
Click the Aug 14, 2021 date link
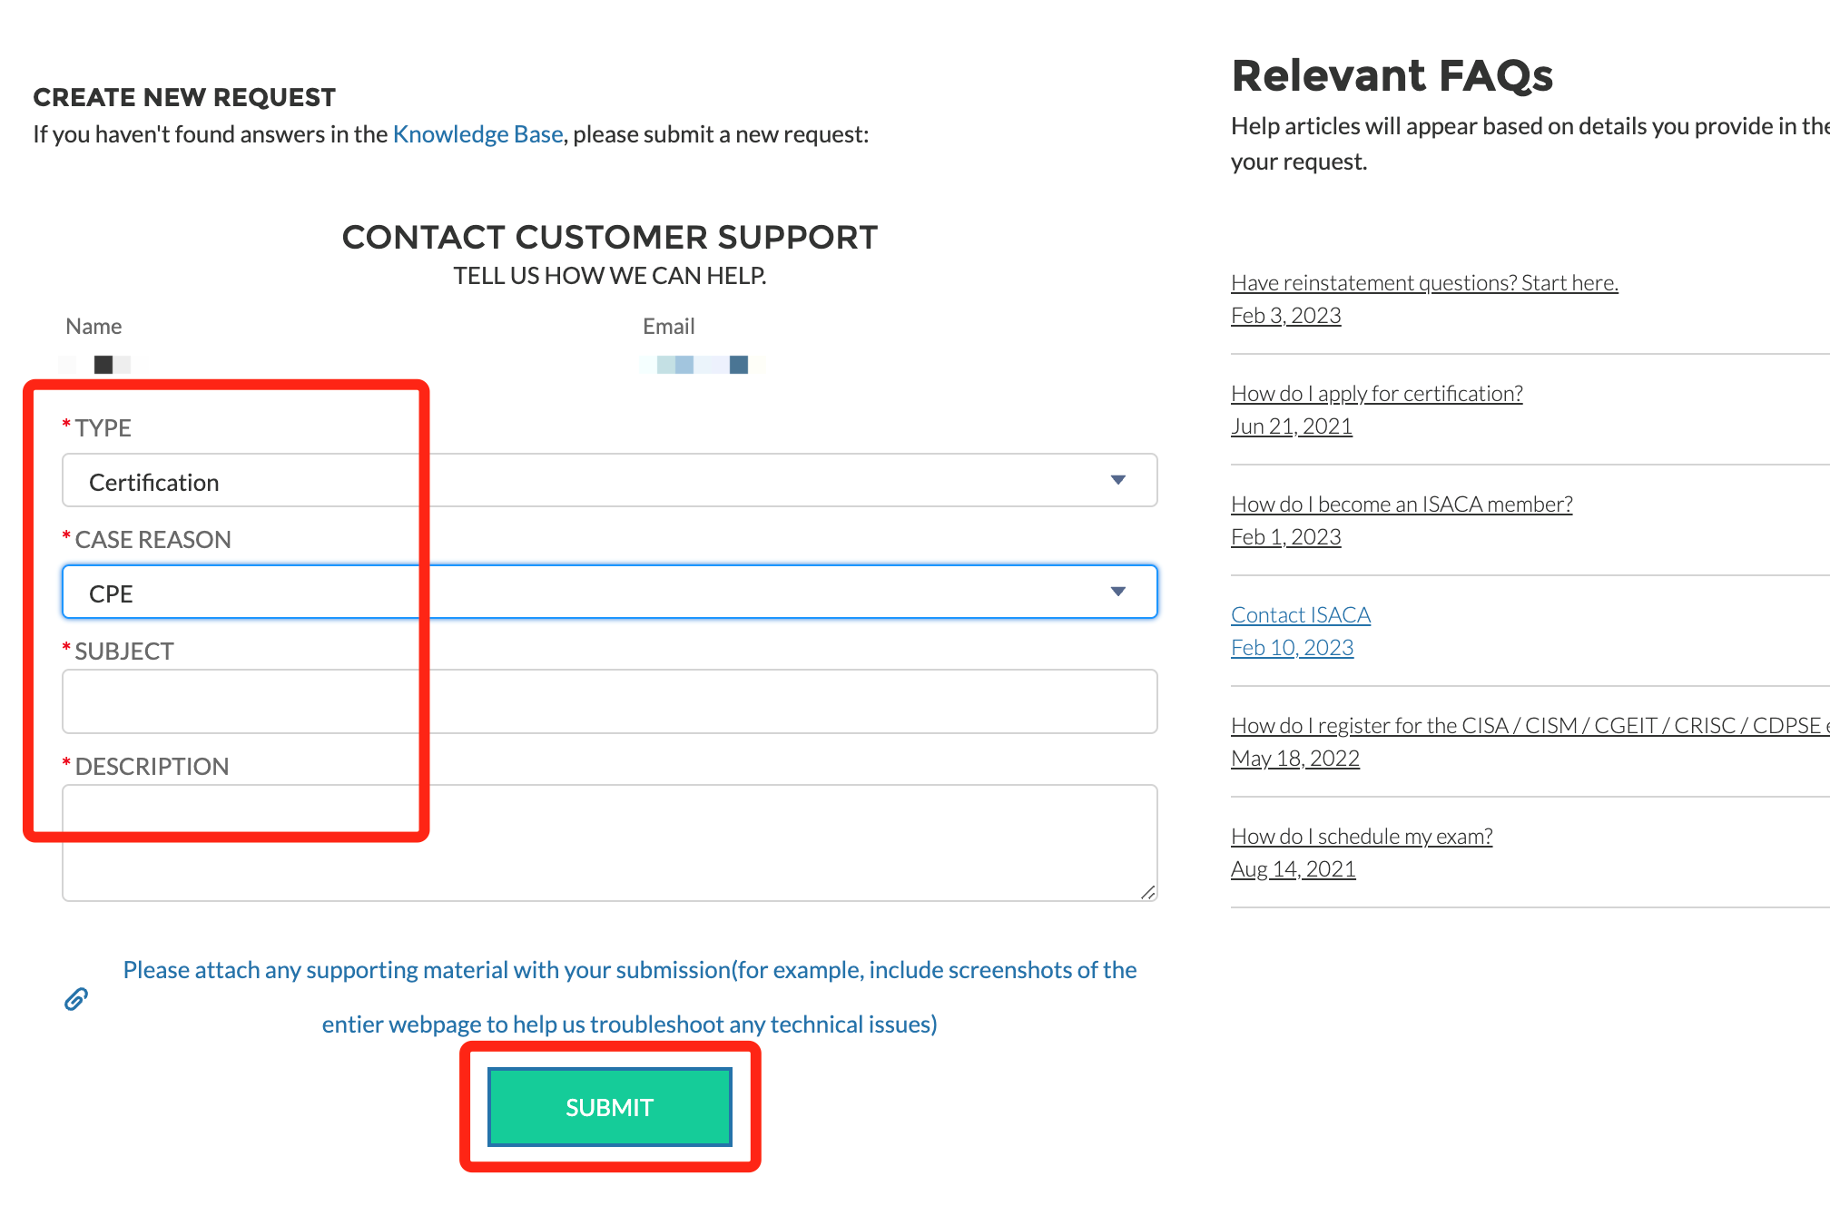(x=1293, y=869)
